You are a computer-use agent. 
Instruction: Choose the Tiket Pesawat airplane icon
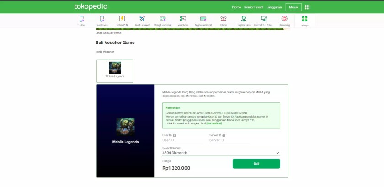[x=142, y=19]
